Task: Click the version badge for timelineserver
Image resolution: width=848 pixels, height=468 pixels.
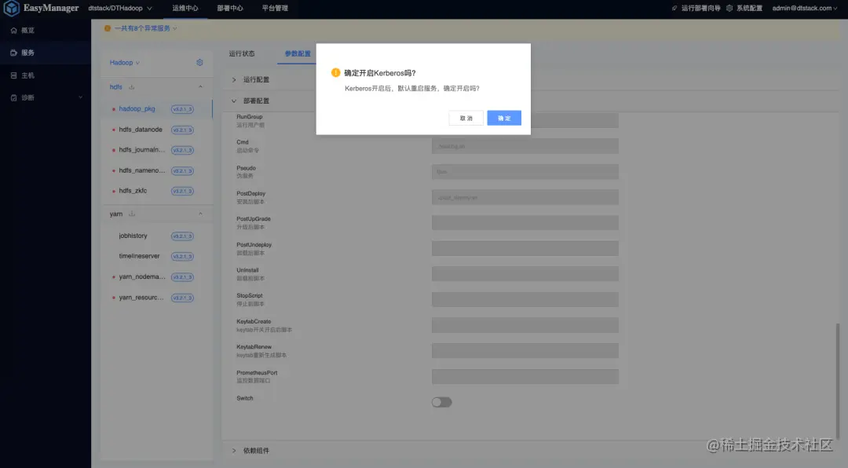Action: point(182,257)
